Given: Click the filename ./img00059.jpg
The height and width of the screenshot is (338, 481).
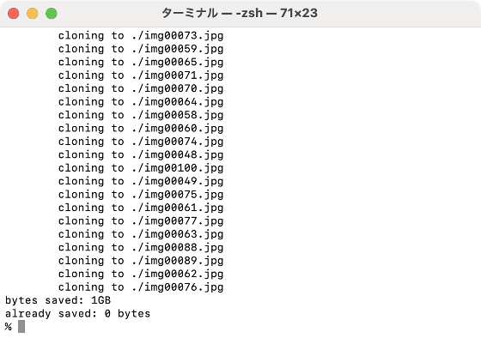Looking at the screenshot, I should tap(178, 49).
